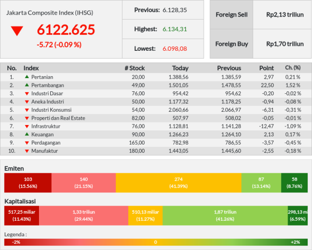Click the Legenda label

tap(16, 234)
